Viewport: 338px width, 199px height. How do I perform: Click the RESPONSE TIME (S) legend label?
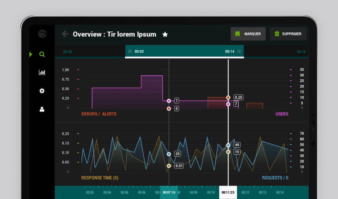(99, 178)
